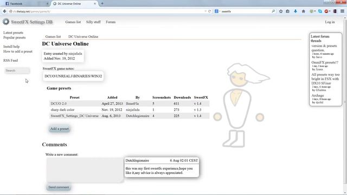Screen dimensions: 347x195
Task: Click the SweetFX Settings DB gear logo
Action: click(x=6, y=22)
